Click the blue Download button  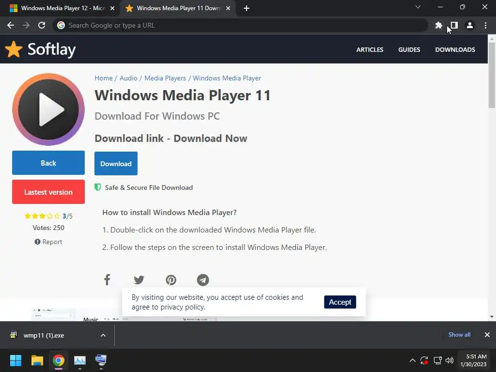point(116,164)
